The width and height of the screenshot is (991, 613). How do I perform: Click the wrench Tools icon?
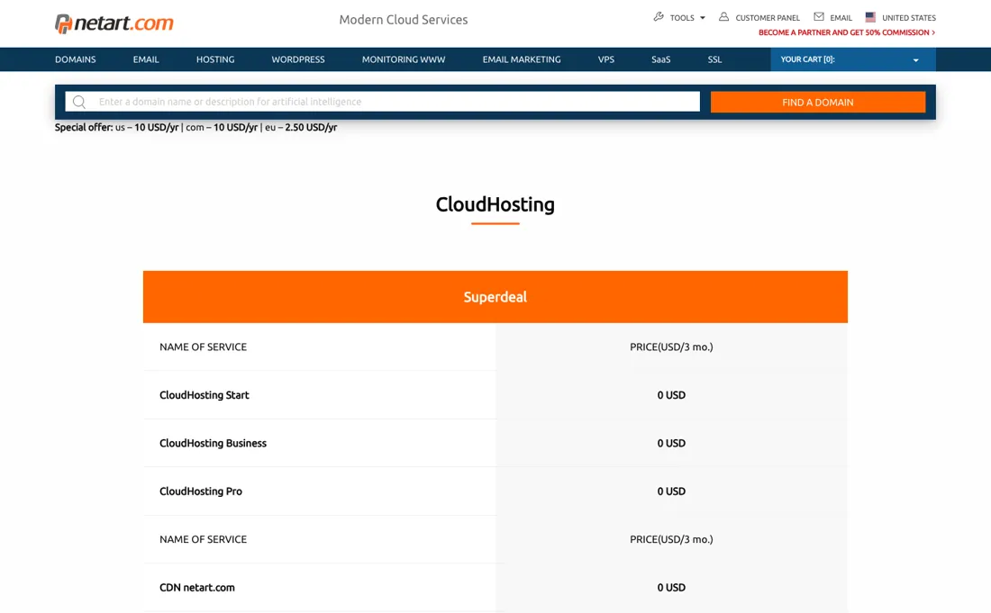pyautogui.click(x=659, y=17)
